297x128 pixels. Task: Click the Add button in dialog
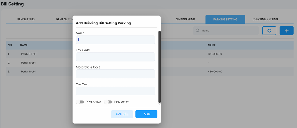[147, 114]
